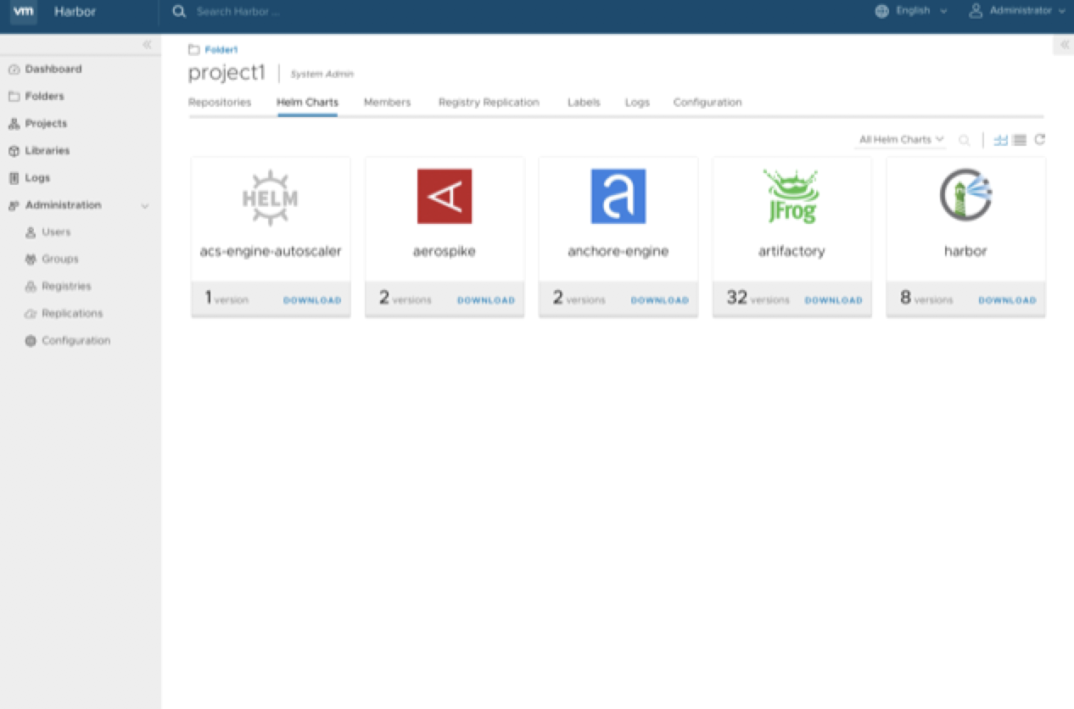Open the Registry Replication tab
Screen dimensions: 1074x709
click(x=489, y=103)
